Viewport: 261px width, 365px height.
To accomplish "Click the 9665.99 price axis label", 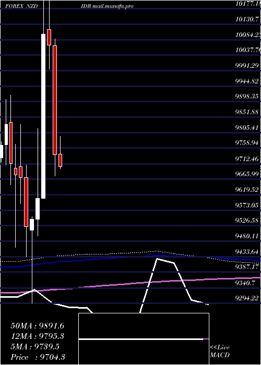I will click(247, 174).
